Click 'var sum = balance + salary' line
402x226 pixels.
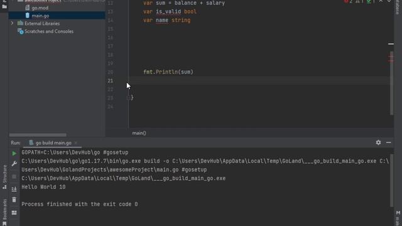[x=184, y=3]
